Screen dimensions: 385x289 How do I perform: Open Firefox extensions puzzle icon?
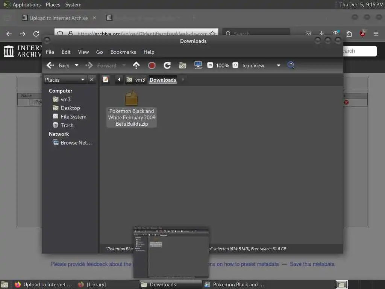pyautogui.click(x=349, y=33)
